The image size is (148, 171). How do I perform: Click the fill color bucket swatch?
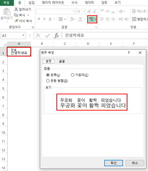tap(72, 19)
